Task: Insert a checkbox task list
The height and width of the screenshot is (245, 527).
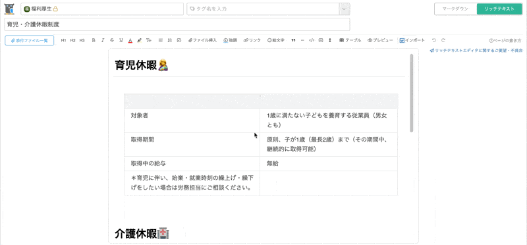Action: point(179,40)
